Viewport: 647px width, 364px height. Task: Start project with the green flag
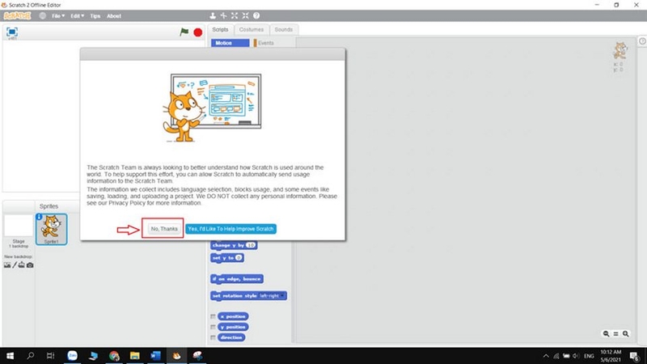click(x=184, y=32)
